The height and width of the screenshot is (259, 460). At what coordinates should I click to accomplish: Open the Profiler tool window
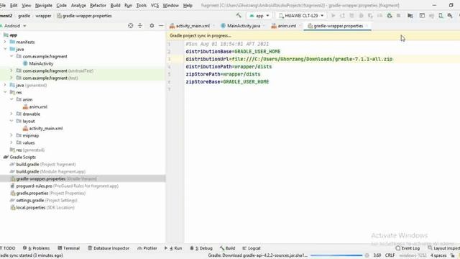(147, 248)
